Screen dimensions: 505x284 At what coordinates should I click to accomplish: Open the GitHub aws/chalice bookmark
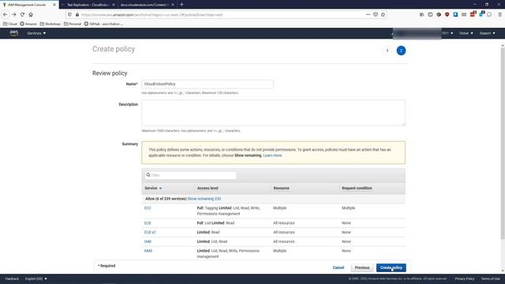103,24
